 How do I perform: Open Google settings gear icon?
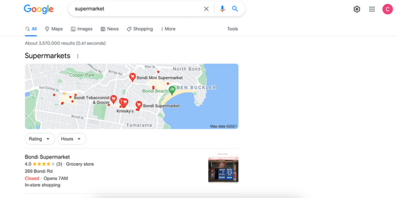[357, 9]
